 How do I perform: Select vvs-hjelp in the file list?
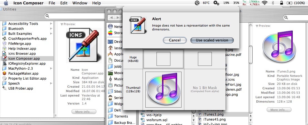pyautogui.click(x=151, y=115)
